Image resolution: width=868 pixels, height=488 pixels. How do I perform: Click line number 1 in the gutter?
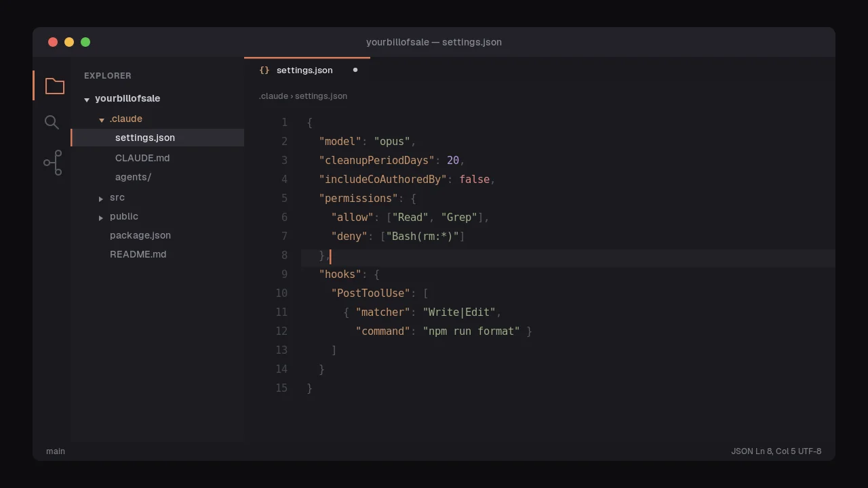click(285, 123)
